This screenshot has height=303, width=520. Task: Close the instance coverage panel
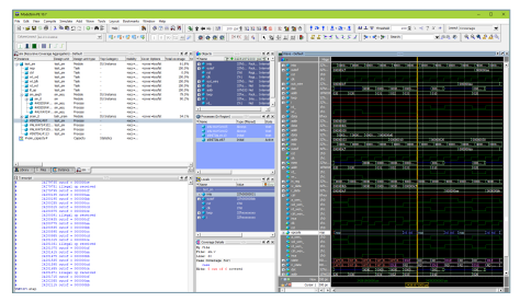coord(190,53)
